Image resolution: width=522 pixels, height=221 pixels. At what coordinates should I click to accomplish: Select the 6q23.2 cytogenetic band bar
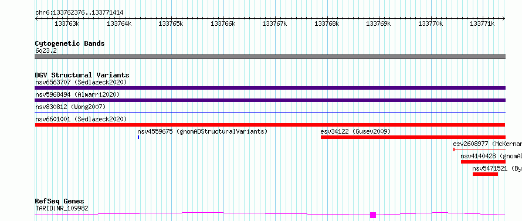click(270, 57)
